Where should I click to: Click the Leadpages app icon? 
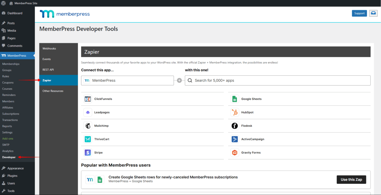click(x=88, y=112)
